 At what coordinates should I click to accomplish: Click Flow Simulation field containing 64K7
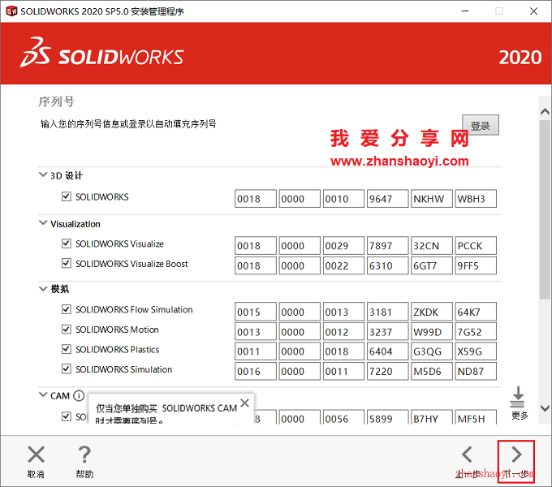coord(476,312)
